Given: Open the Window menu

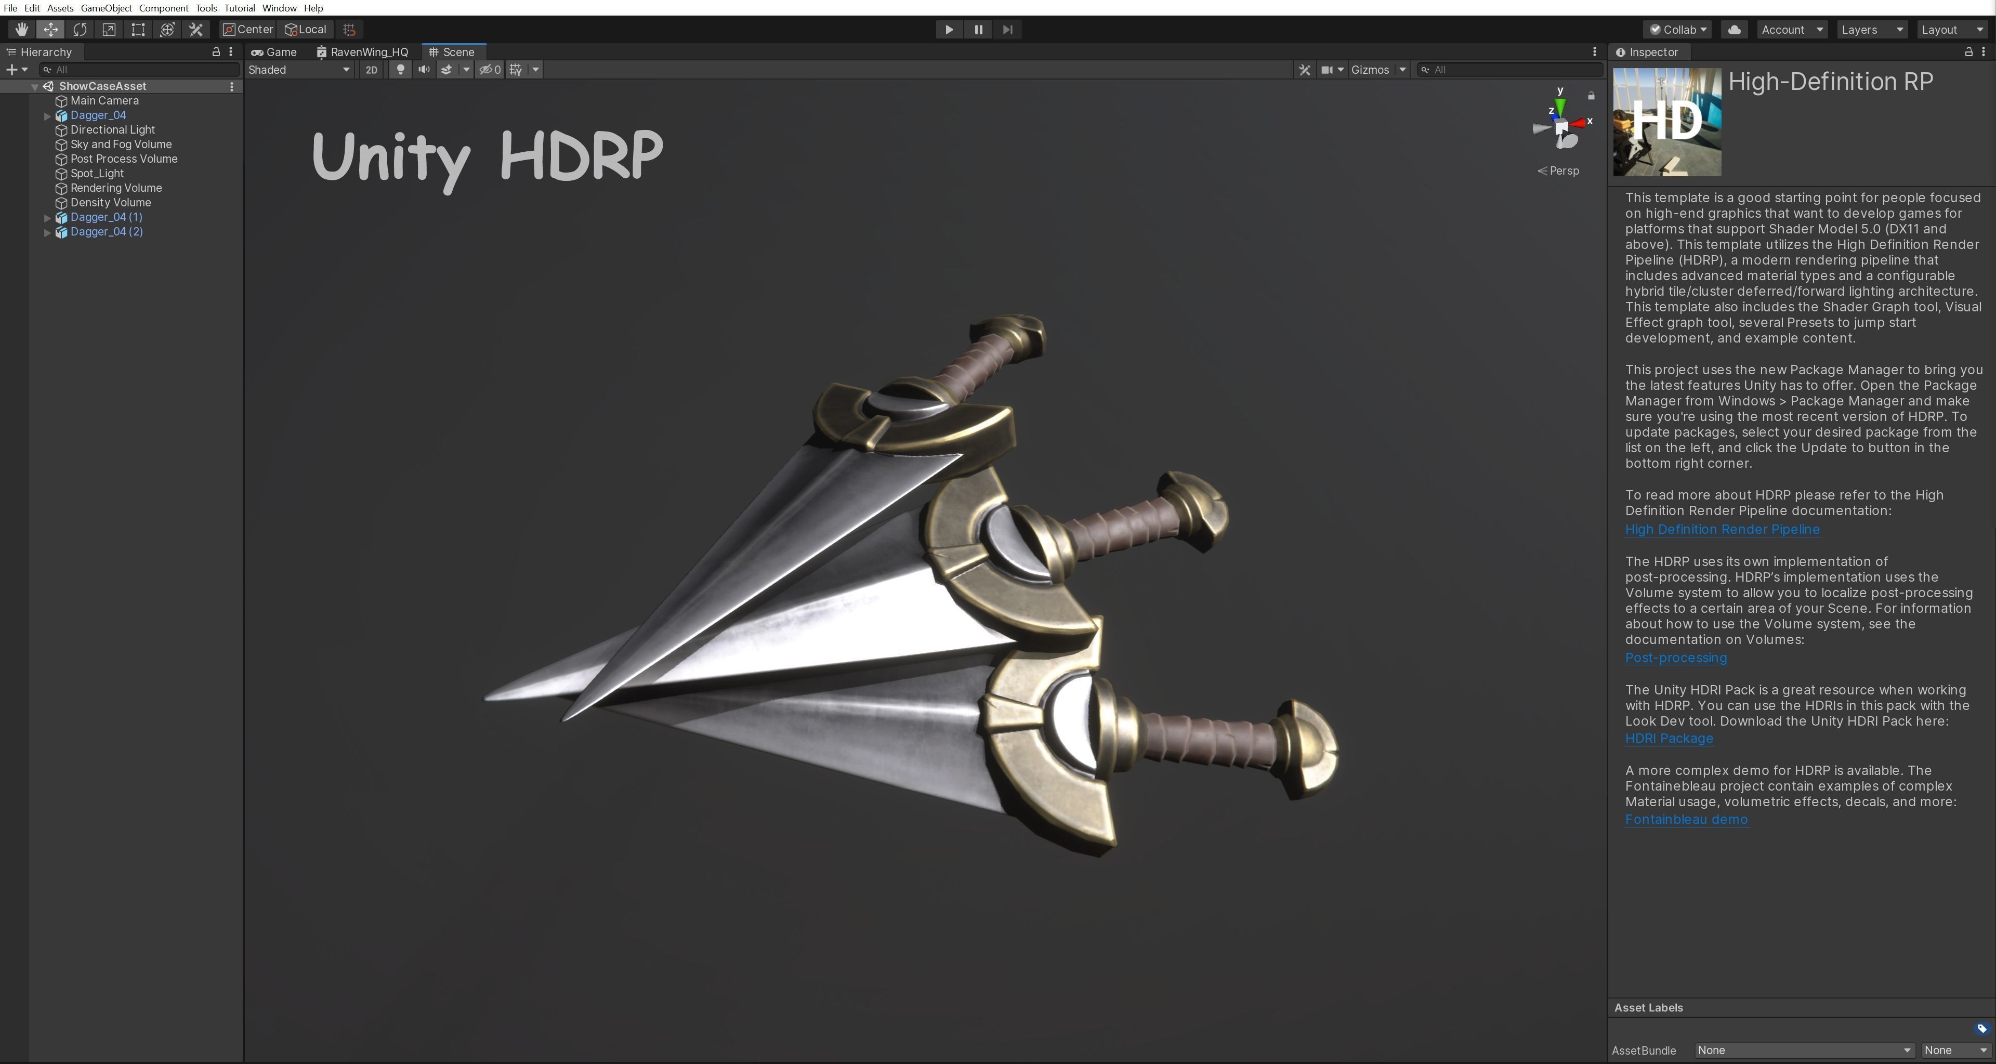Looking at the screenshot, I should 279,8.
